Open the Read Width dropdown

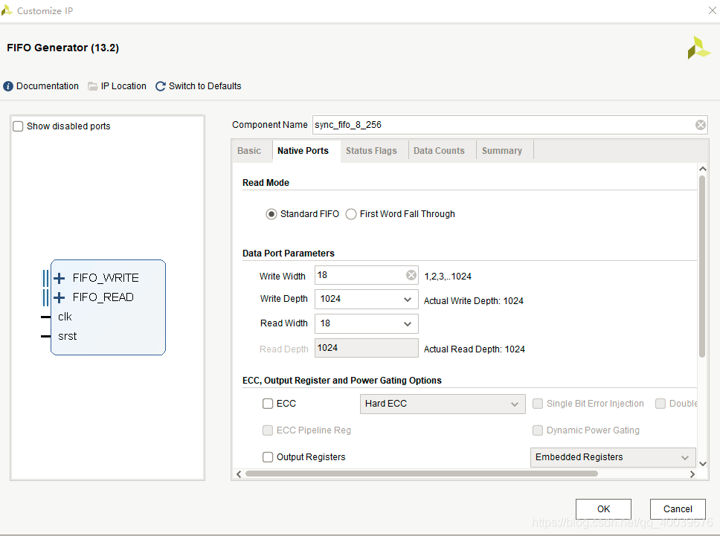click(367, 323)
